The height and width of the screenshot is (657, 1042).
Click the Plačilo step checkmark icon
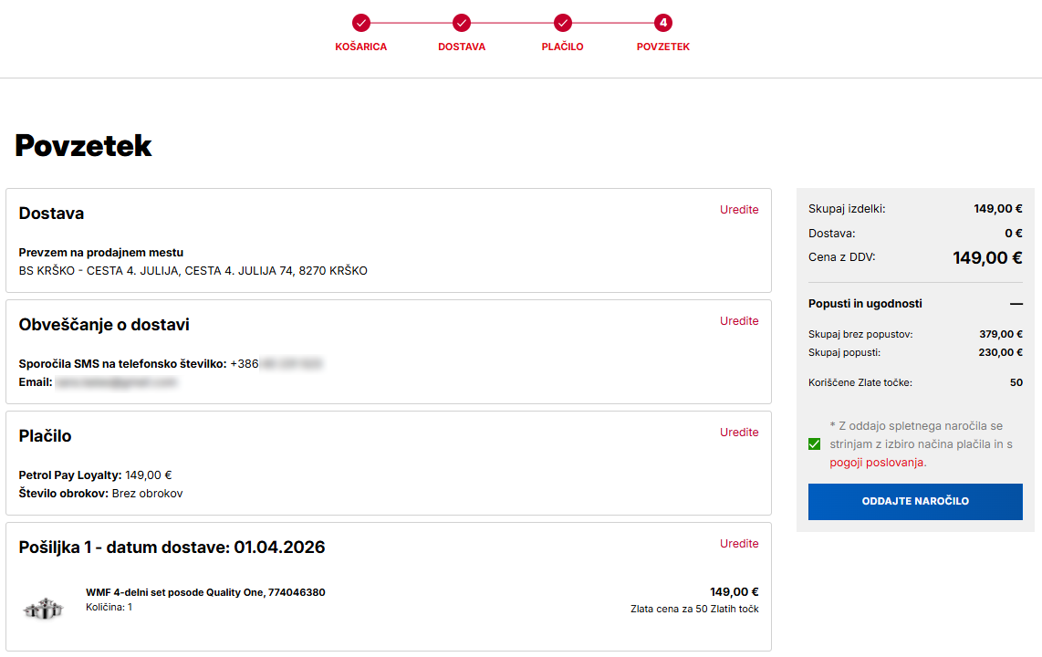[563, 23]
